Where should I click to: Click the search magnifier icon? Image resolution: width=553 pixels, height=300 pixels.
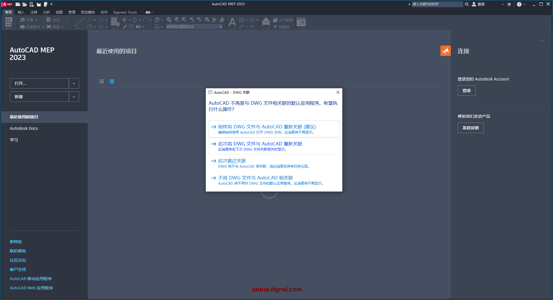pos(467,4)
